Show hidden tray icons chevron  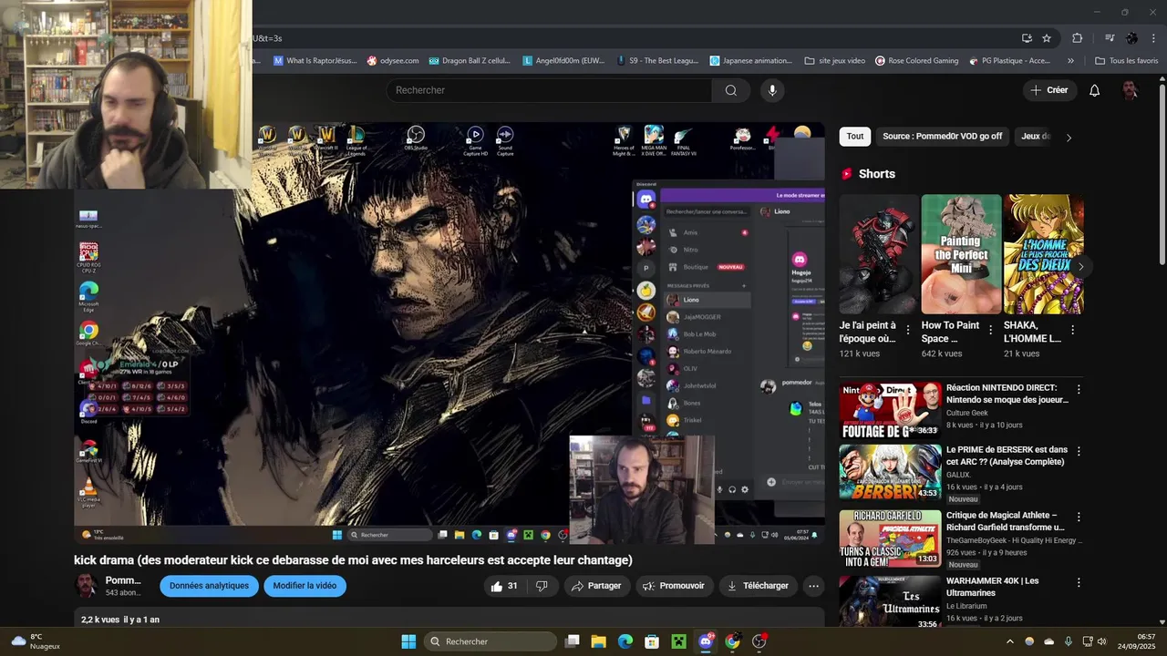pos(1009,641)
